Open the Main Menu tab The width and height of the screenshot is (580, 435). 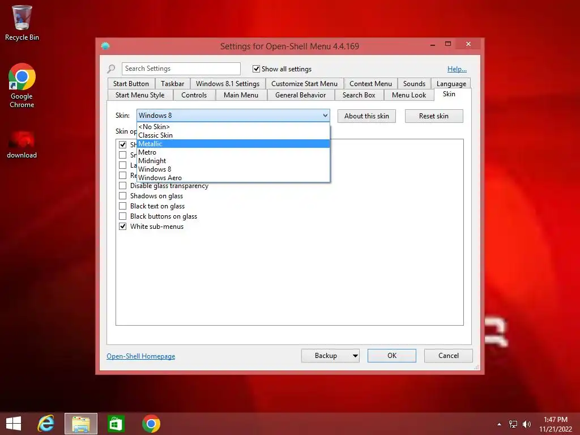click(x=241, y=95)
